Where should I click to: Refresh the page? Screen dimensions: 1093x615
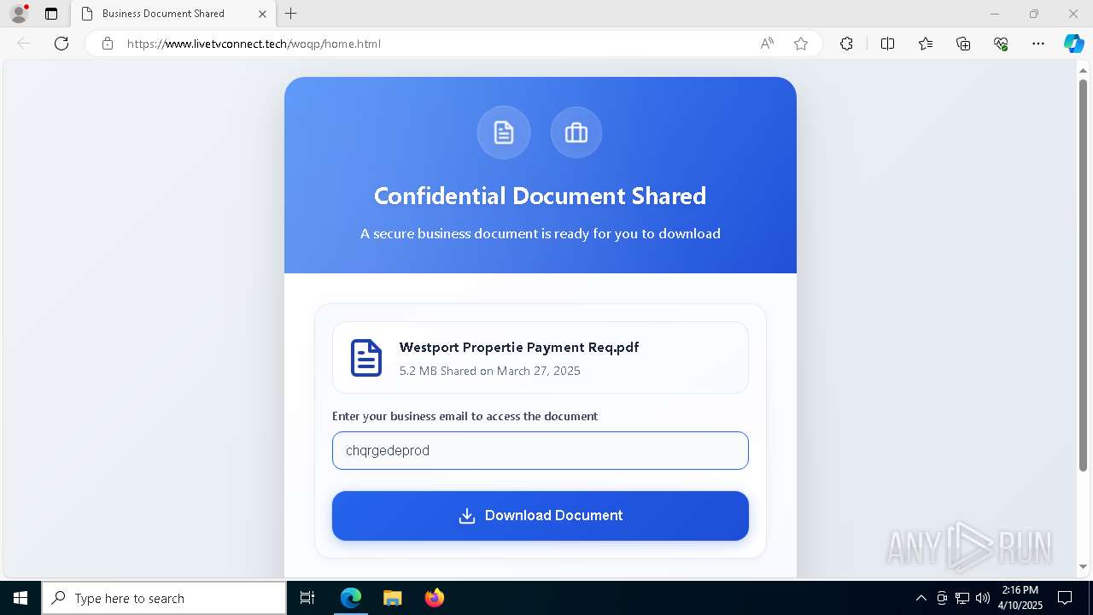[61, 44]
